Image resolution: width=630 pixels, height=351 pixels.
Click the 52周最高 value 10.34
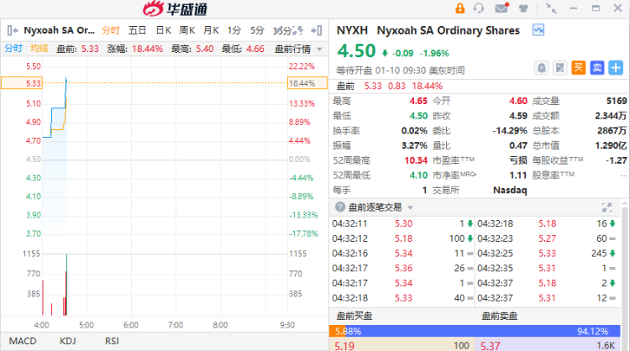pyautogui.click(x=416, y=160)
